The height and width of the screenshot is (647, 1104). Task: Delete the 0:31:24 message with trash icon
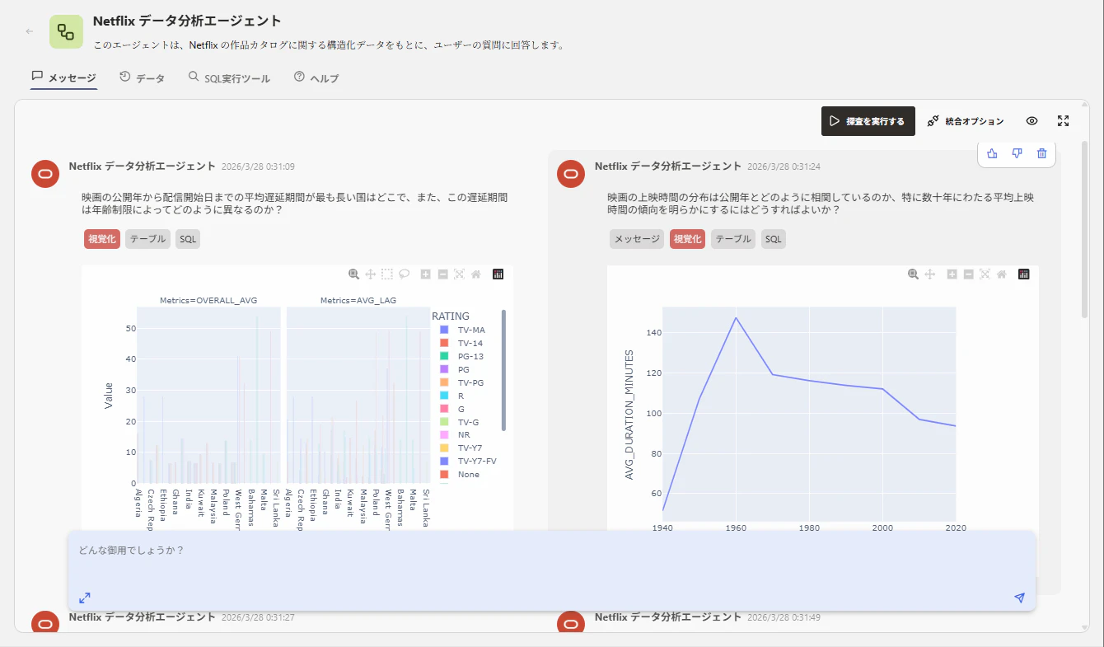[1041, 153]
